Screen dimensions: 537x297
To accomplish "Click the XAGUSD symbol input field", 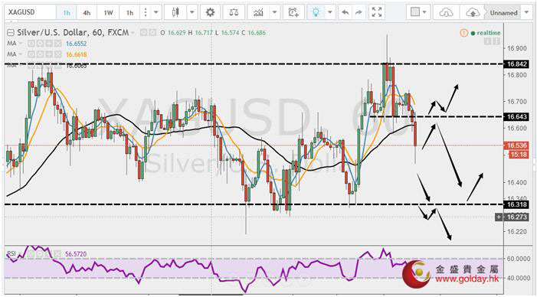I will click(x=30, y=13).
